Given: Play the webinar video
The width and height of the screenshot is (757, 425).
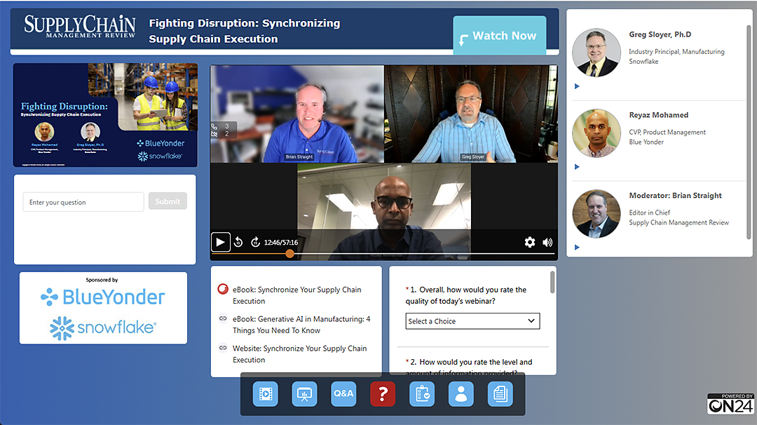Looking at the screenshot, I should point(220,242).
